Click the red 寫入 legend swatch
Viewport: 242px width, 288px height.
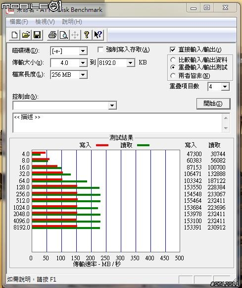tap(102, 145)
